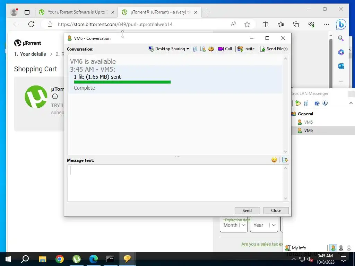Click the palette icon next to the Call button
This screenshot has width=355, height=266.
point(211,49)
